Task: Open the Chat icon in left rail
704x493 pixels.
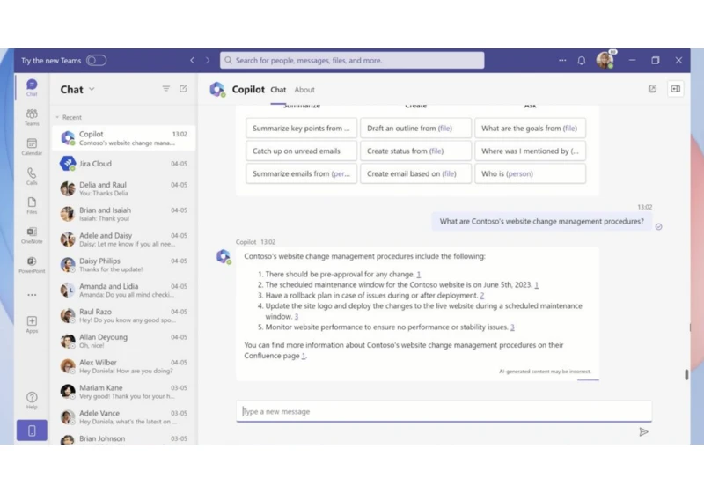Action: (32, 87)
